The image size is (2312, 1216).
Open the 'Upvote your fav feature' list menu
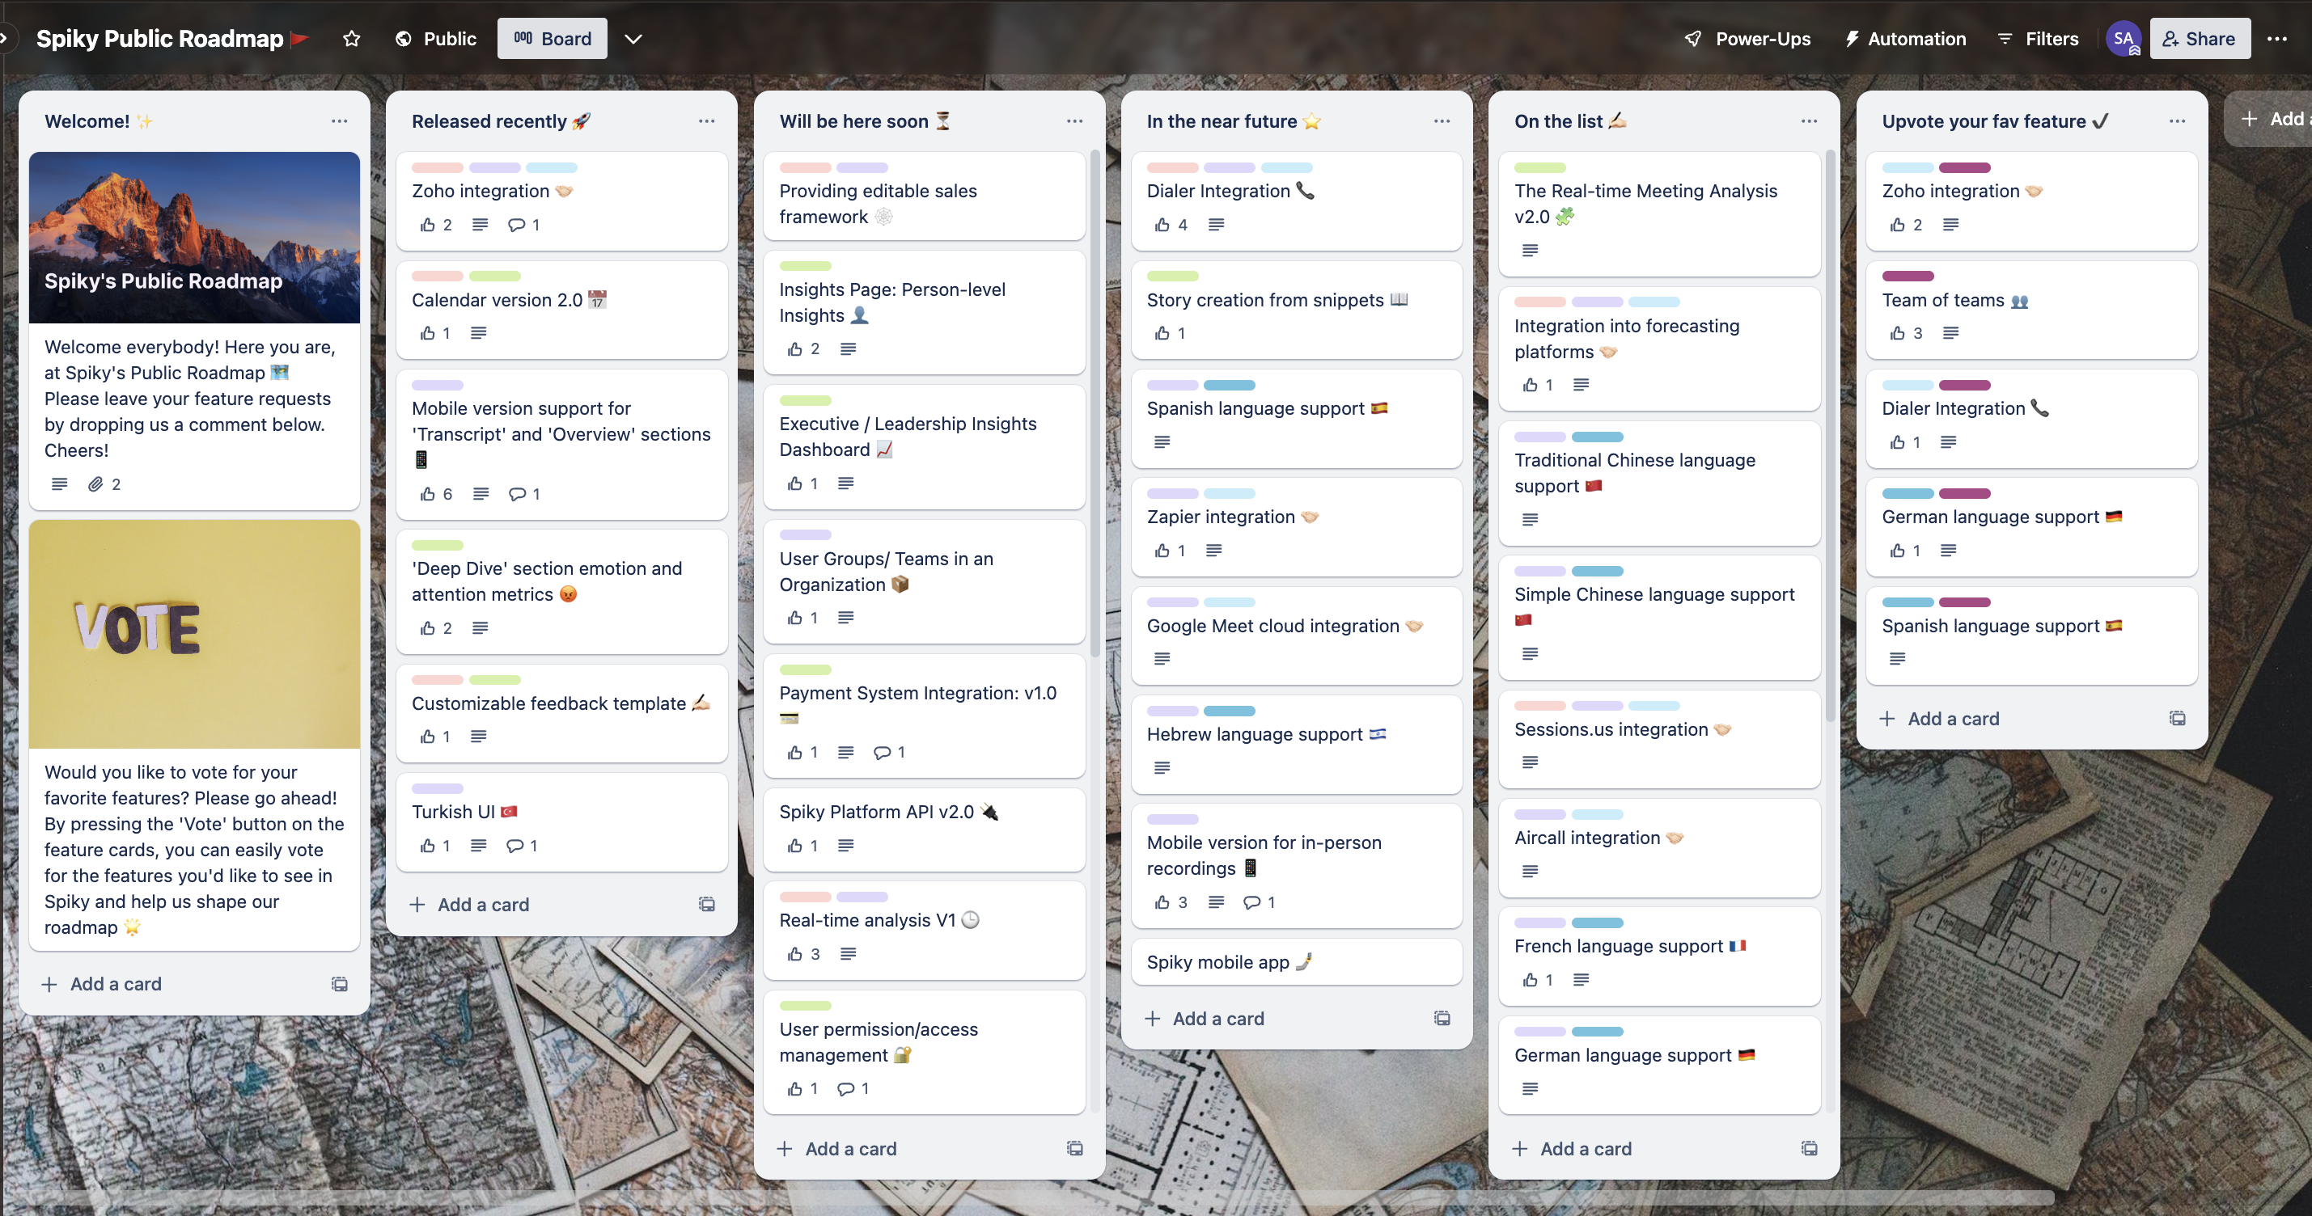tap(2178, 120)
